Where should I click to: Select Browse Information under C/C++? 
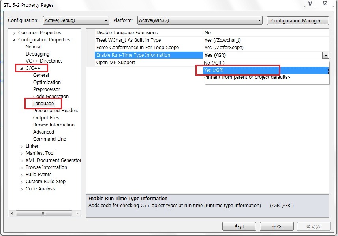click(54, 125)
